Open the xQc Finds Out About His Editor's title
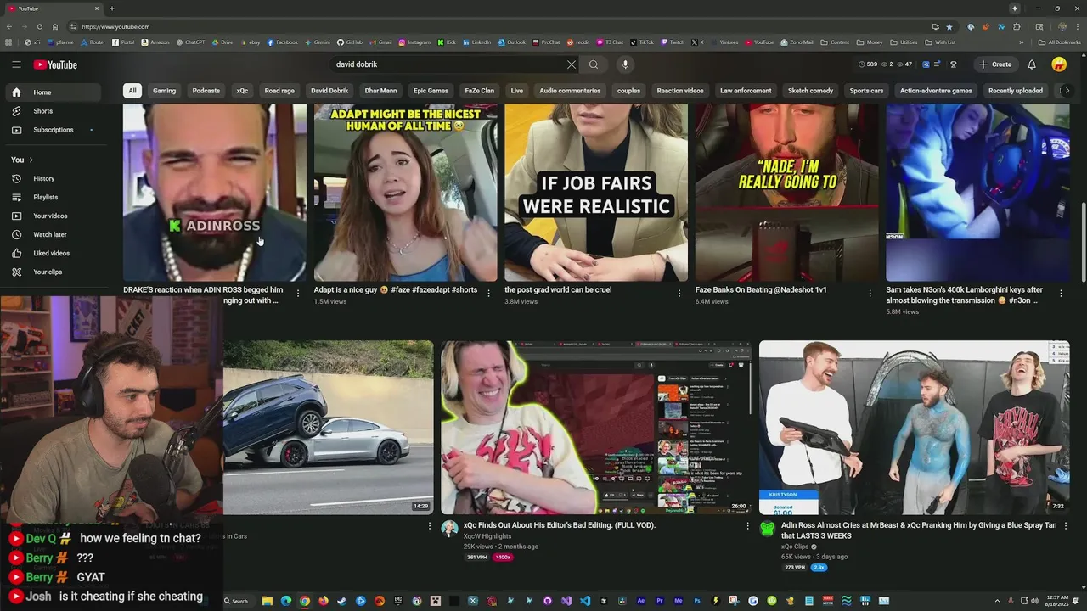This screenshot has width=1087, height=611. tap(560, 525)
